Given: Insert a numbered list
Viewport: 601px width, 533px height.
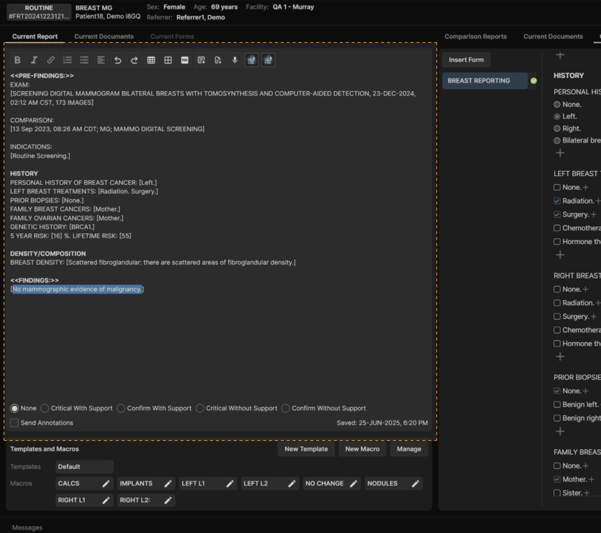Looking at the screenshot, I should click(68, 60).
